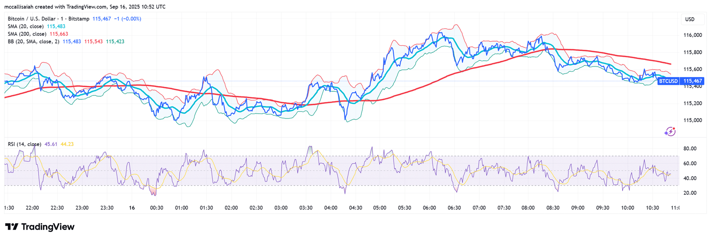Click the 80.00 RSI scale label
The width and height of the screenshot is (711, 240).
690,149
